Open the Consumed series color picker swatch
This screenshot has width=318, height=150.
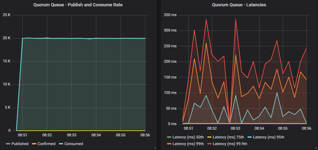tap(61, 144)
